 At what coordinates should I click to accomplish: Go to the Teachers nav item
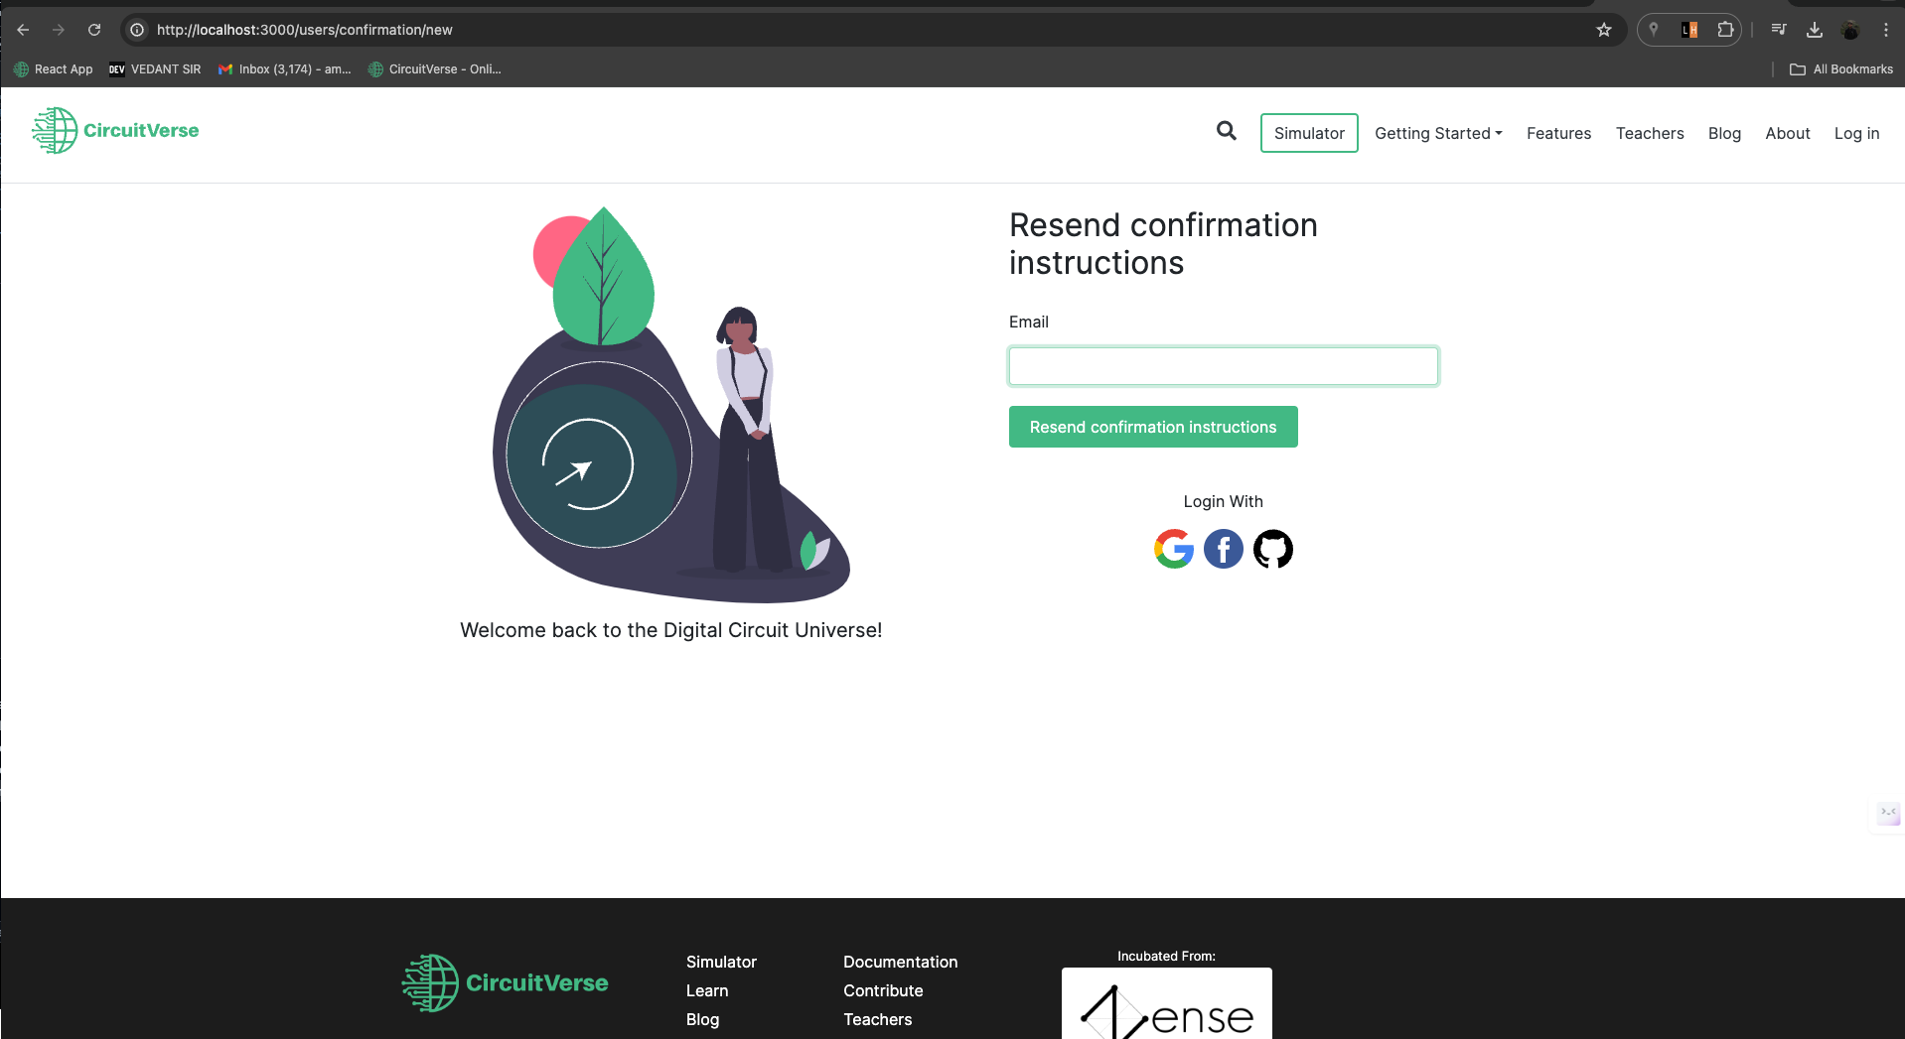point(1649,133)
